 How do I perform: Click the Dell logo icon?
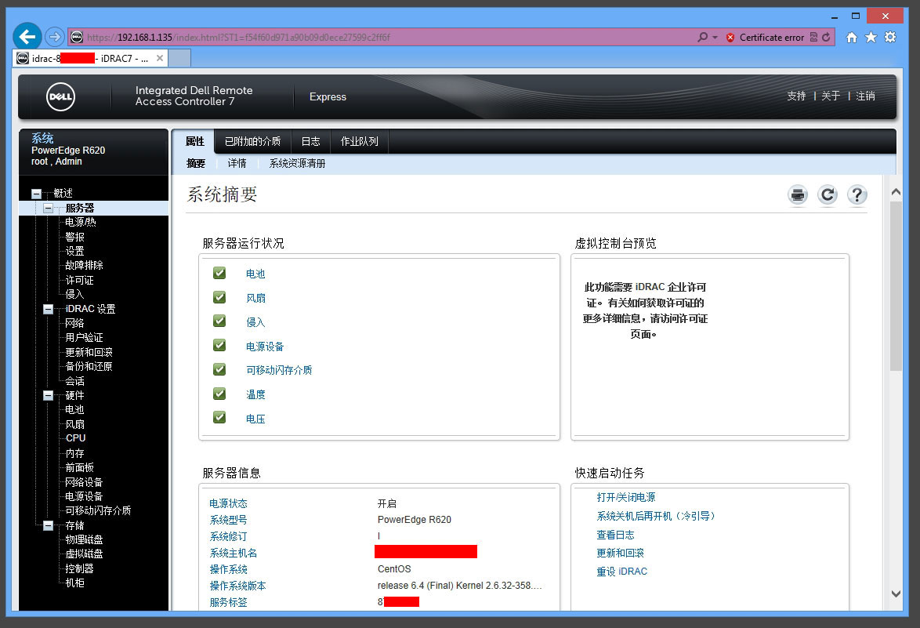pos(60,97)
